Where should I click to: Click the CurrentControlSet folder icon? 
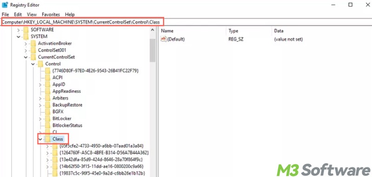pos(33,57)
